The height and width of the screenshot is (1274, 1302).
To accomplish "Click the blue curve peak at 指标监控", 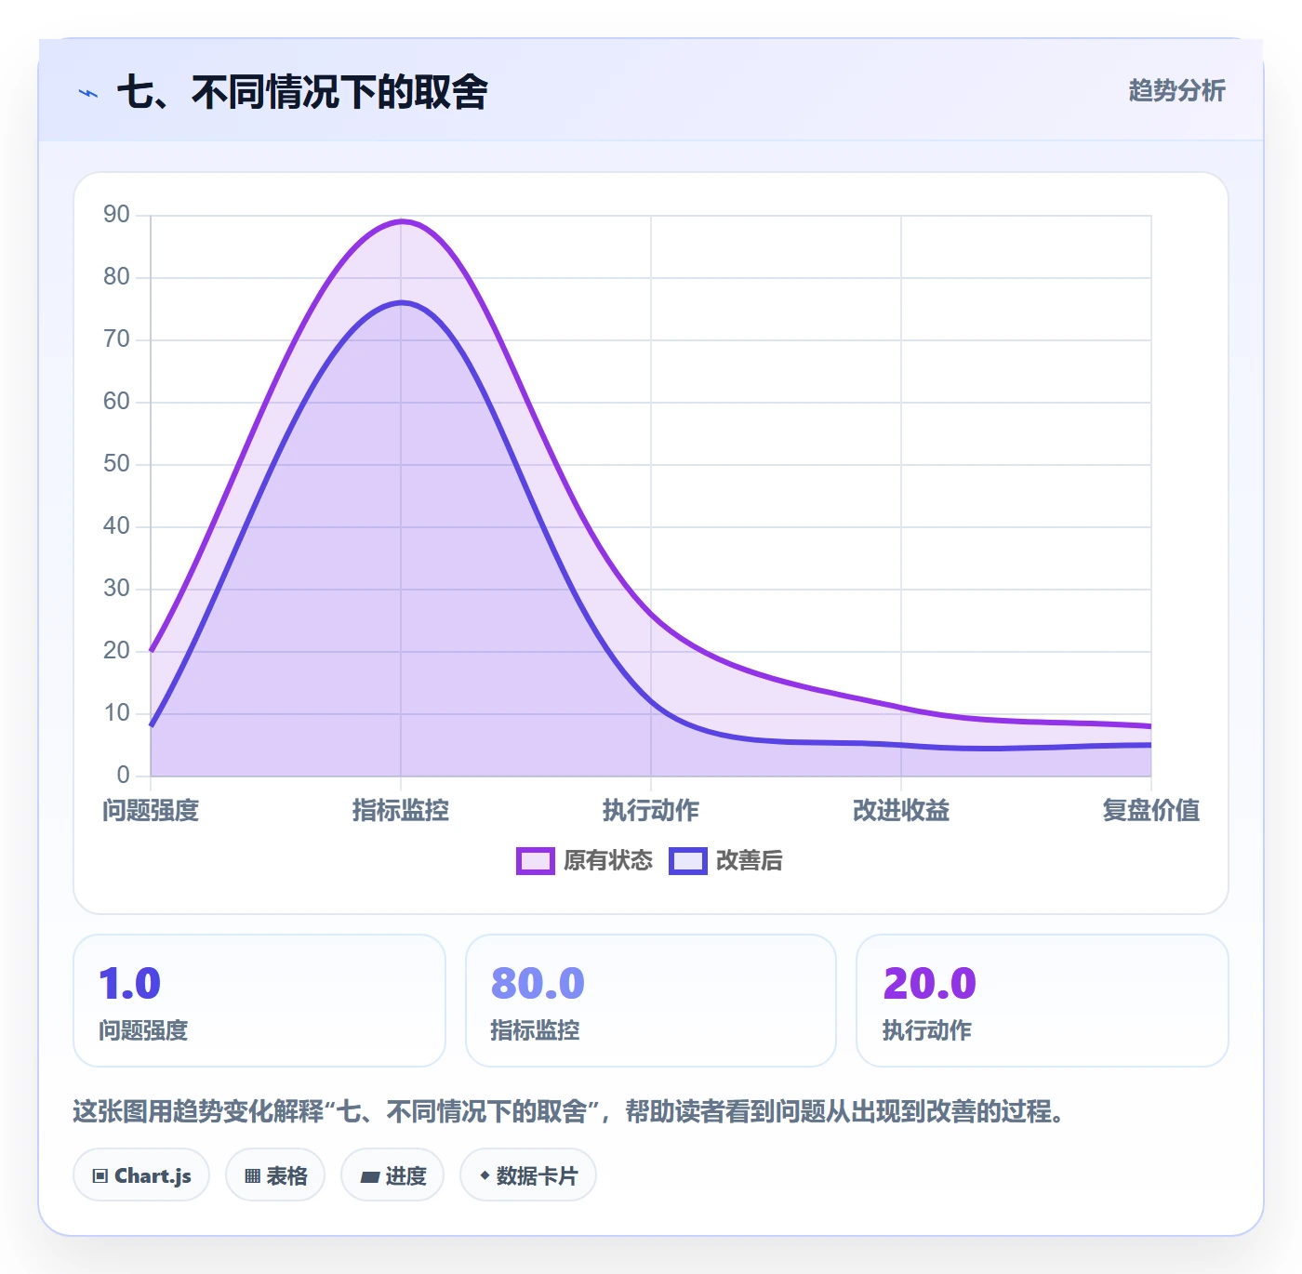I will 401,302.
